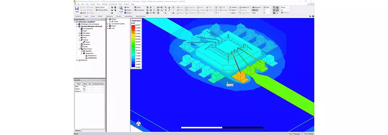
Task: Click the Fit Selected icon
Action: tap(139, 10)
